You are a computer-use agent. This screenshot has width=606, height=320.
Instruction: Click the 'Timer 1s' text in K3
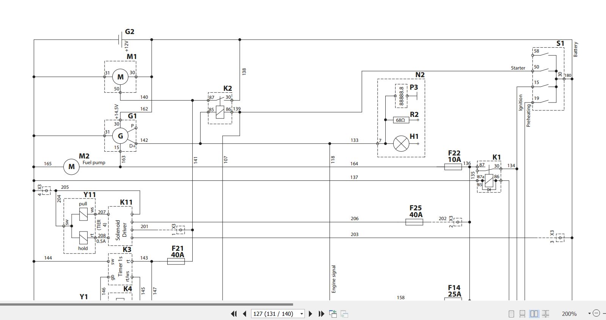pyautogui.click(x=121, y=266)
